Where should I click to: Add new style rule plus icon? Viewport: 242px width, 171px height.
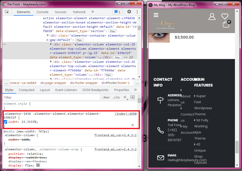tap(125, 97)
